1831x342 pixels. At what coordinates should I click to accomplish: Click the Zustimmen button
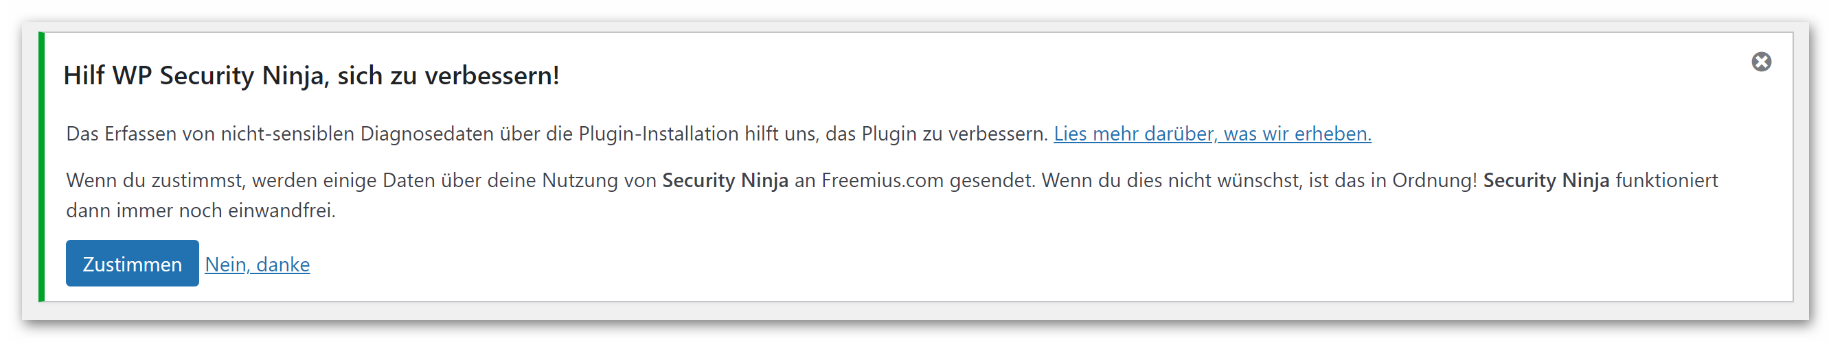pos(132,264)
